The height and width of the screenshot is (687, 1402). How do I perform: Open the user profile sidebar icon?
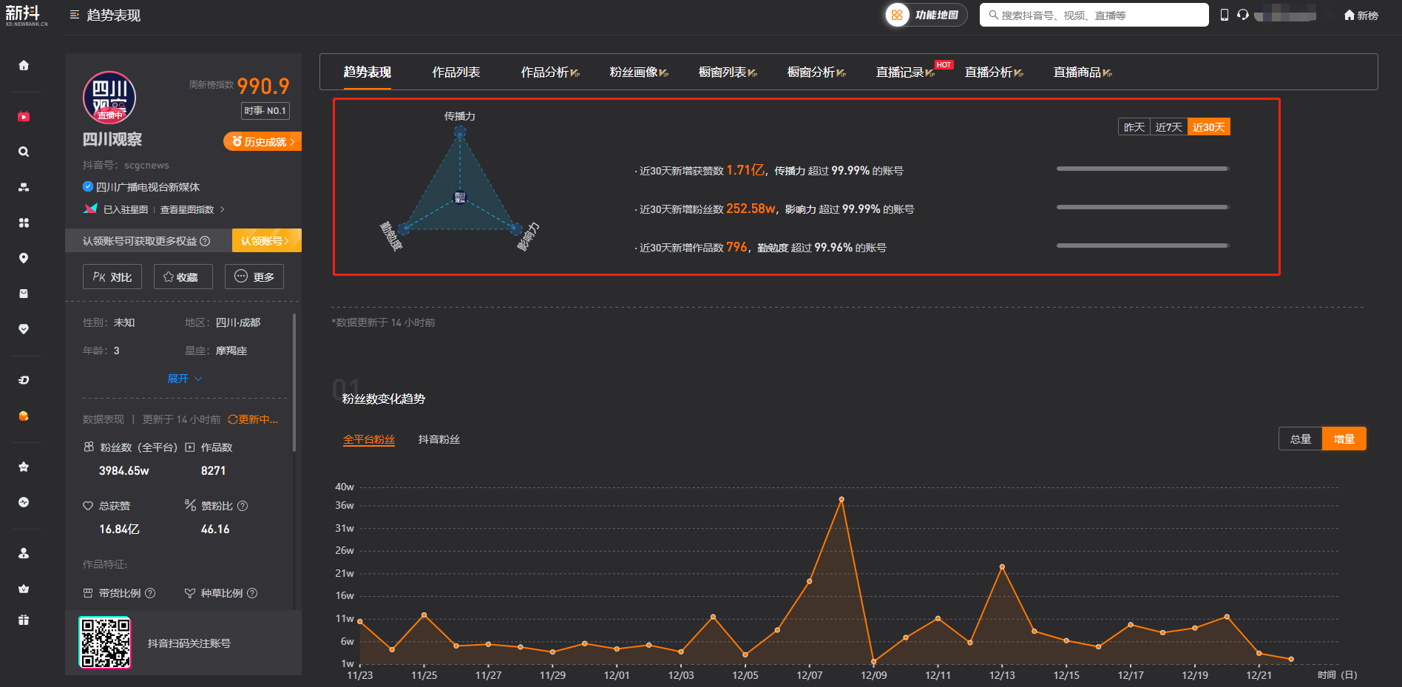pyautogui.click(x=24, y=553)
